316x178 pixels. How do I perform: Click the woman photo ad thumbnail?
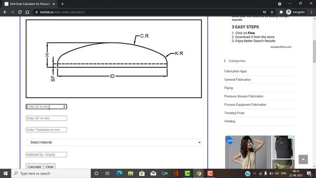coord(248,152)
